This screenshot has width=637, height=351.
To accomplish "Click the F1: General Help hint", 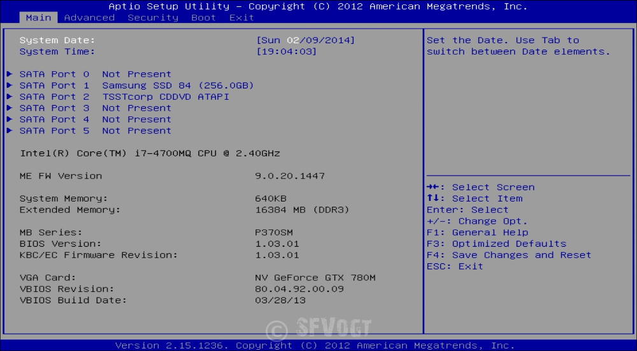I will click(x=477, y=233).
